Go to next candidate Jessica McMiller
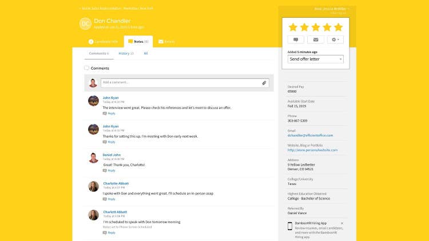 coord(331,9)
